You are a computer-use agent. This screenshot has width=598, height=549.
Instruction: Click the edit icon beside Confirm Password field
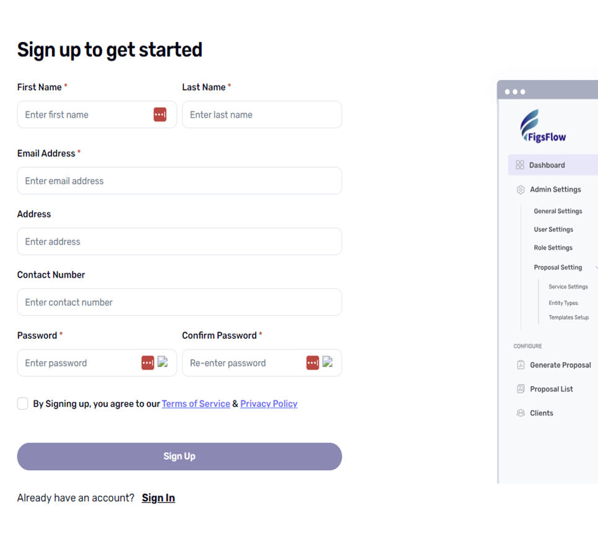pyautogui.click(x=326, y=362)
